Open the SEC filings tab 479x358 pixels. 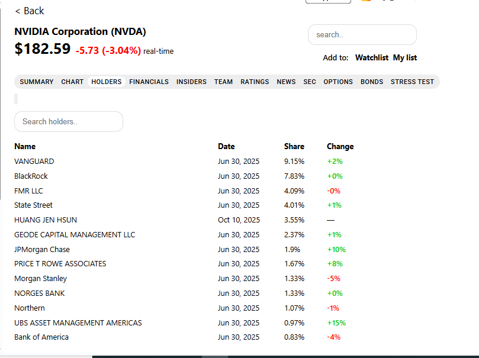tap(310, 82)
